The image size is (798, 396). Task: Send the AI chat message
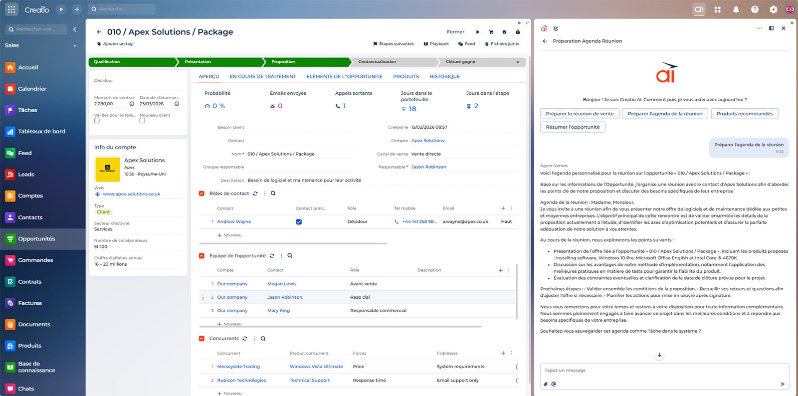[x=783, y=384]
